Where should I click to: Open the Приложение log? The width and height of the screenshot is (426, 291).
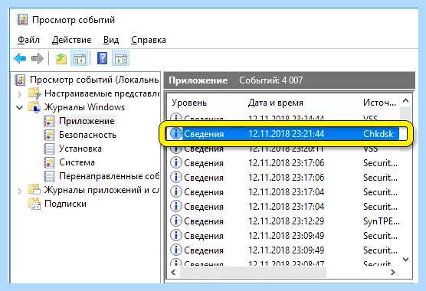pos(87,121)
